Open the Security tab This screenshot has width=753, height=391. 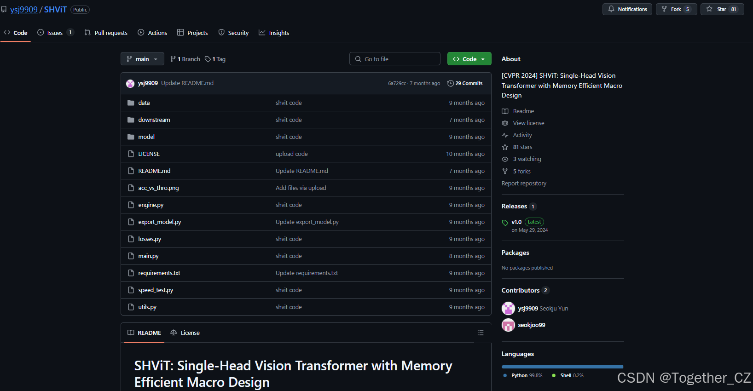(233, 33)
